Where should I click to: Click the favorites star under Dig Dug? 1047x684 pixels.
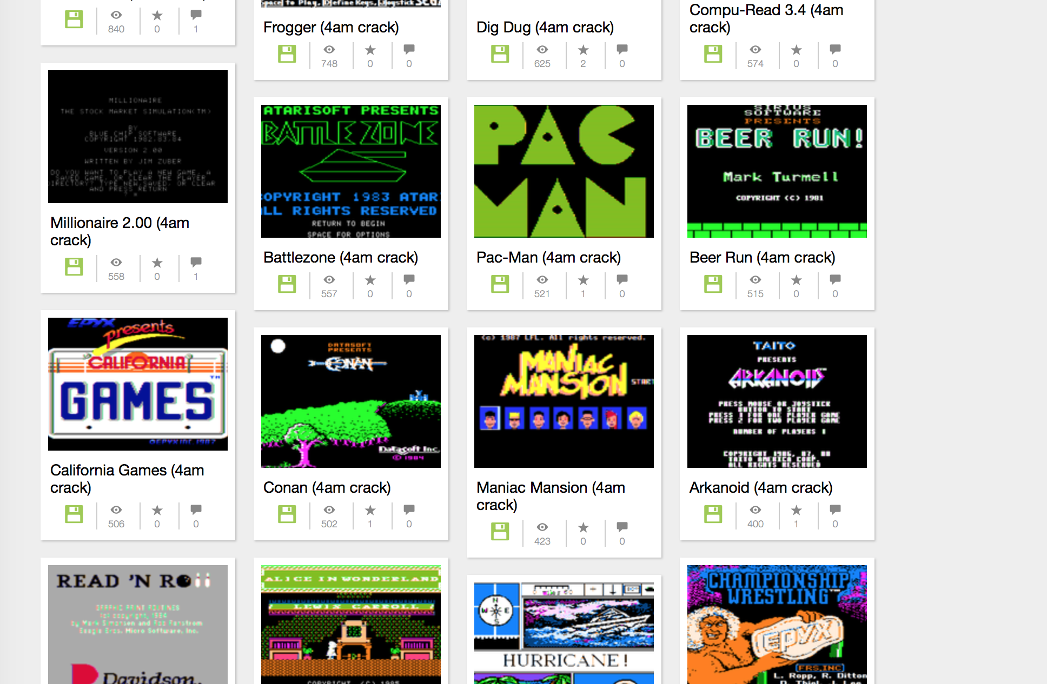click(x=583, y=50)
